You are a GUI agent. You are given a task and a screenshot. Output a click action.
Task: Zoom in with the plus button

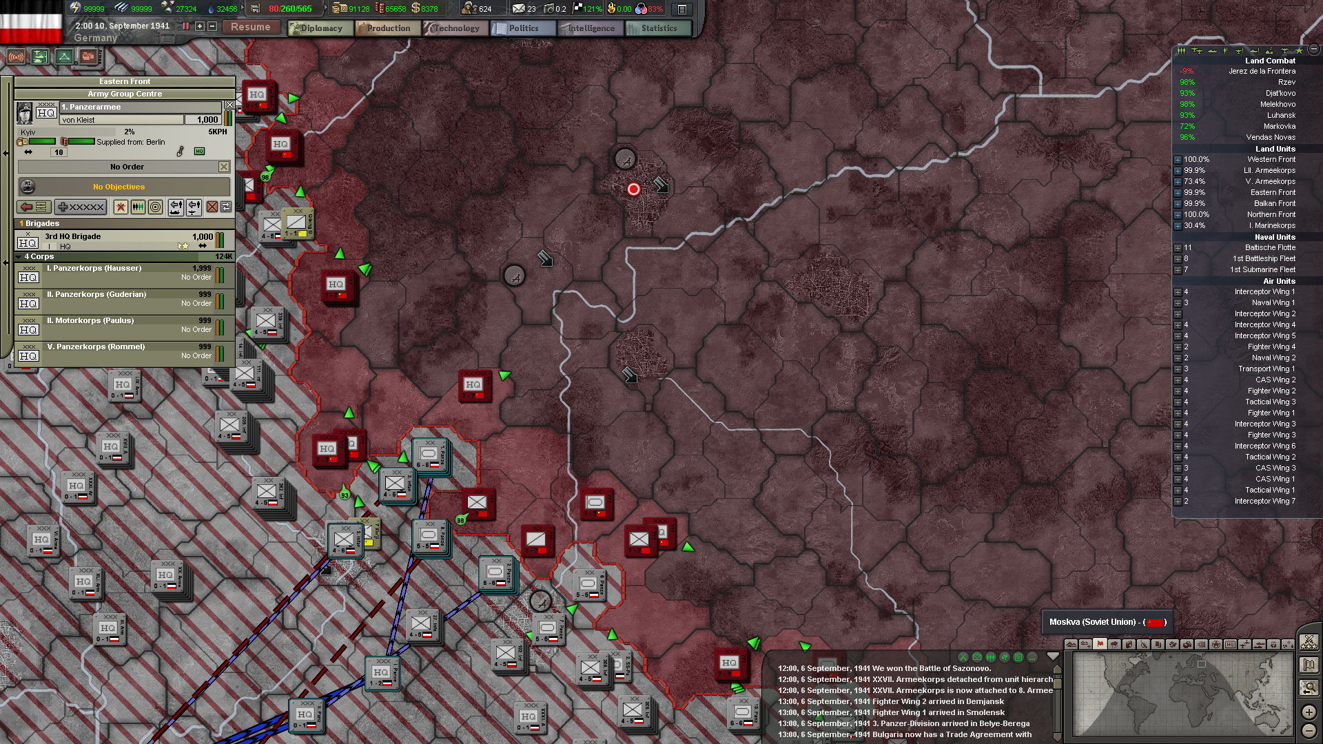[1309, 712]
